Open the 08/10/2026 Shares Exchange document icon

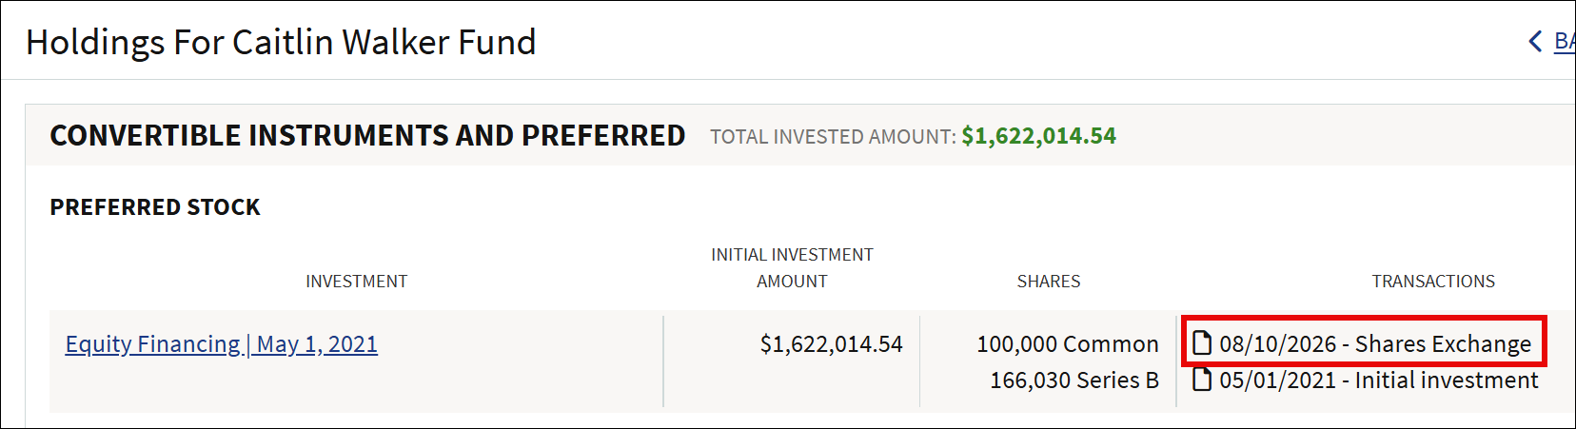pyautogui.click(x=1203, y=342)
